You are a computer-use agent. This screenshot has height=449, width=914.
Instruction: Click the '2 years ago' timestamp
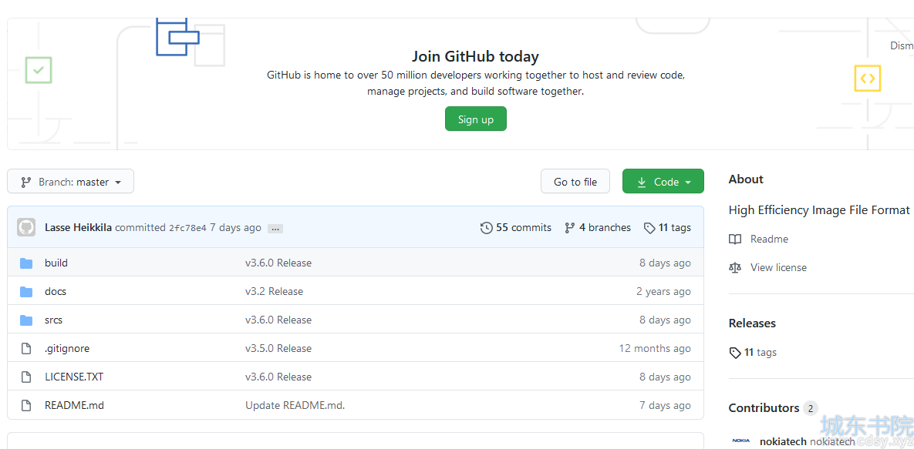663,291
